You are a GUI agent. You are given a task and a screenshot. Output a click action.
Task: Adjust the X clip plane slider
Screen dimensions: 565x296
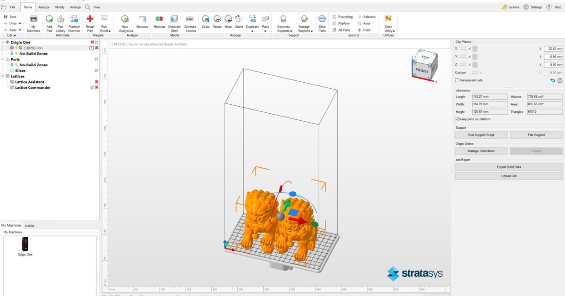[474, 49]
